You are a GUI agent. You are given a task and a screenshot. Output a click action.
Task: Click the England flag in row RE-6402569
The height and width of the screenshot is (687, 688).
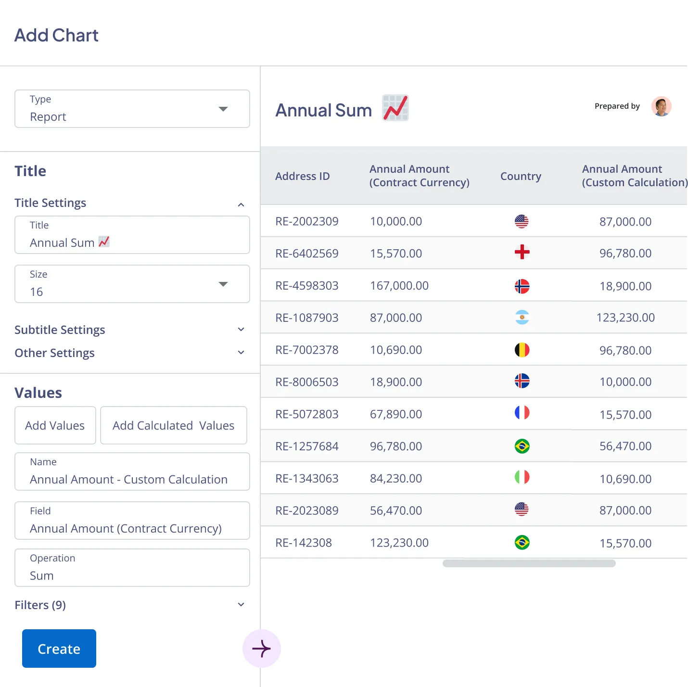click(x=522, y=252)
